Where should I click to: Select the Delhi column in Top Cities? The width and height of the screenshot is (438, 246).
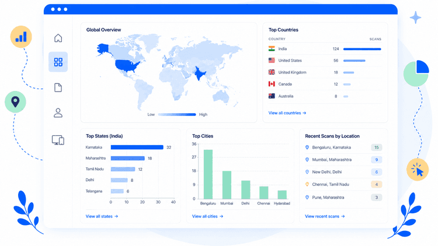246,189
